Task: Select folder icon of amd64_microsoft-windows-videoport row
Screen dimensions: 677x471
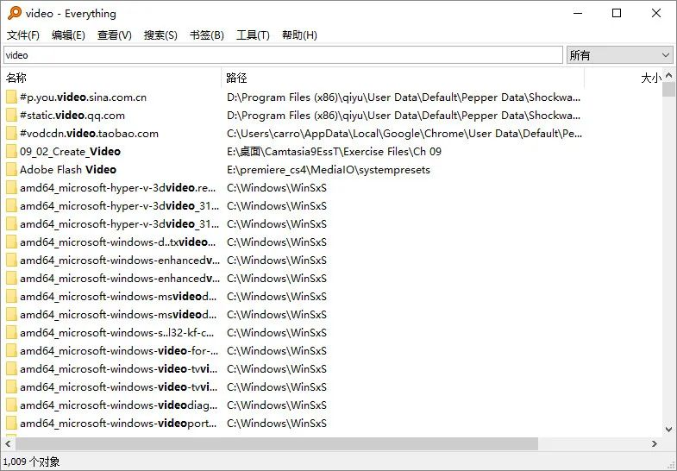Action: (x=11, y=424)
